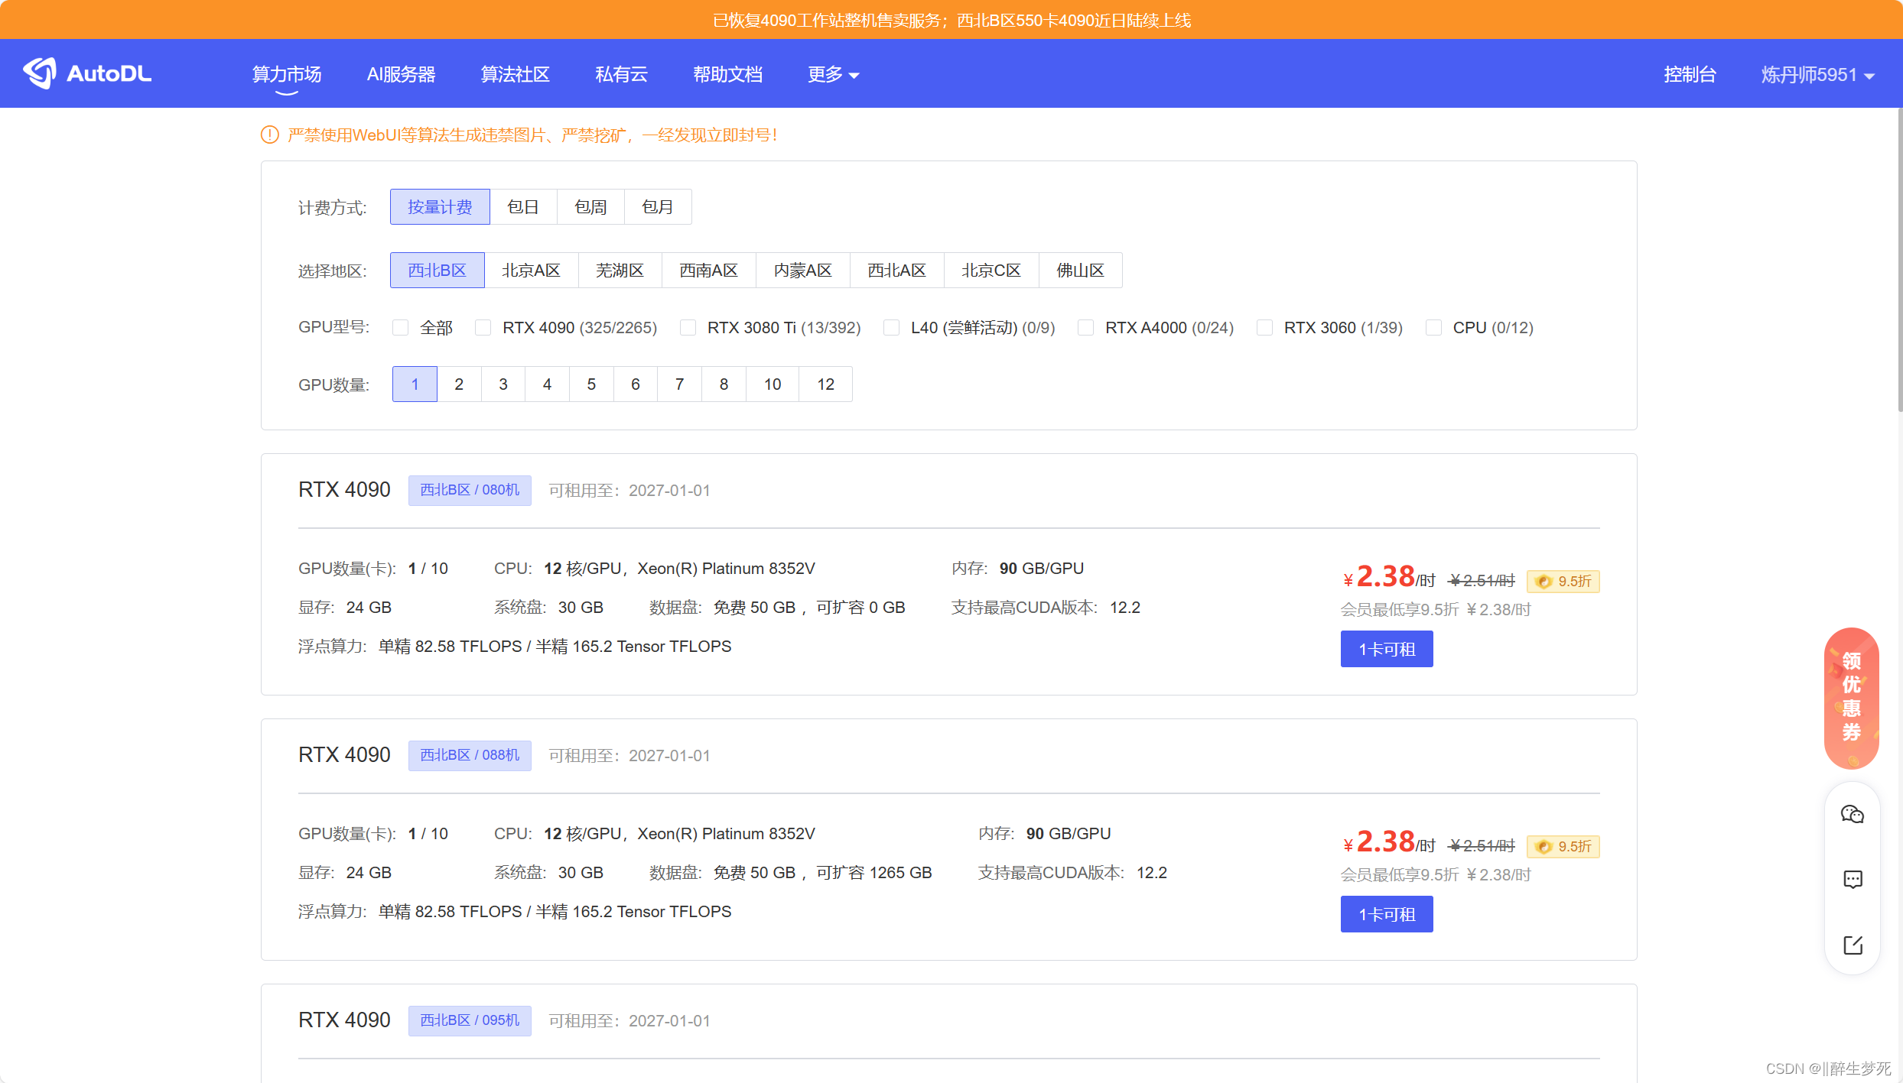Select 包日 billing mode
The width and height of the screenshot is (1903, 1083).
(x=523, y=207)
